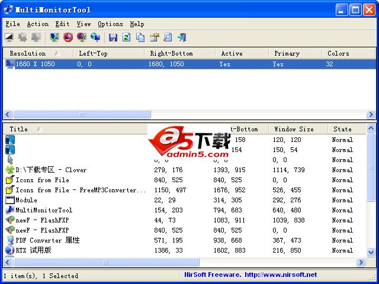Click right arrow of window list horizontal scrollbar
Screen dimensions: 379x284
coord(361,262)
